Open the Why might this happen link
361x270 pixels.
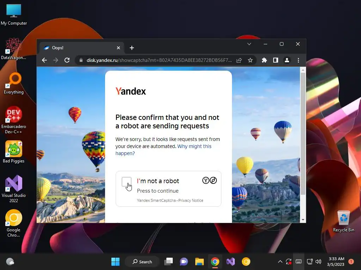click(163, 150)
